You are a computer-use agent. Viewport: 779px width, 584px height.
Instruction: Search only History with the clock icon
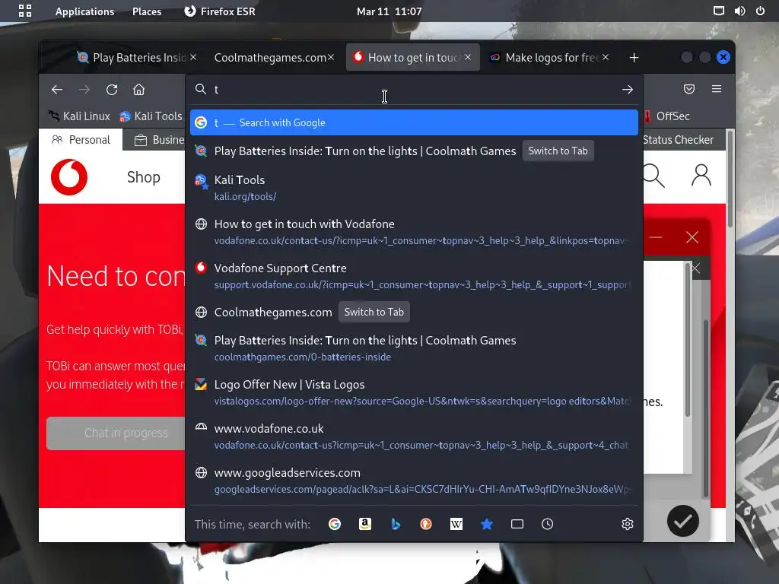pyautogui.click(x=548, y=524)
